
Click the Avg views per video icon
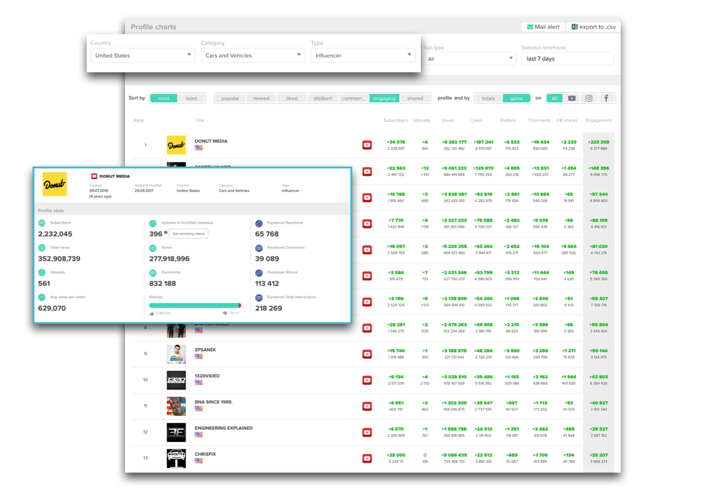point(42,297)
